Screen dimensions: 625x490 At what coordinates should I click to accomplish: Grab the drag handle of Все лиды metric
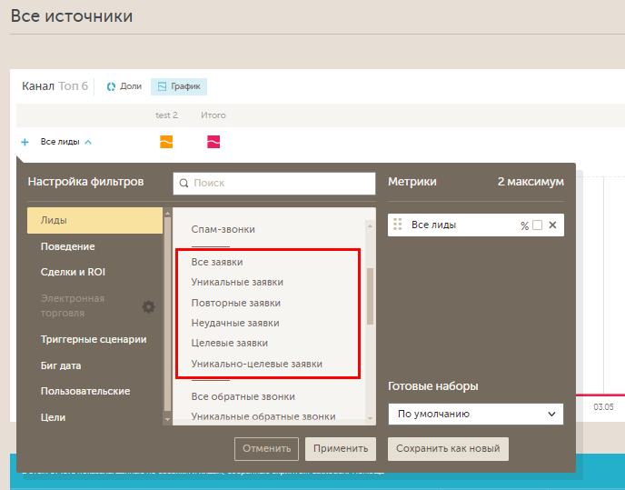[x=398, y=225]
